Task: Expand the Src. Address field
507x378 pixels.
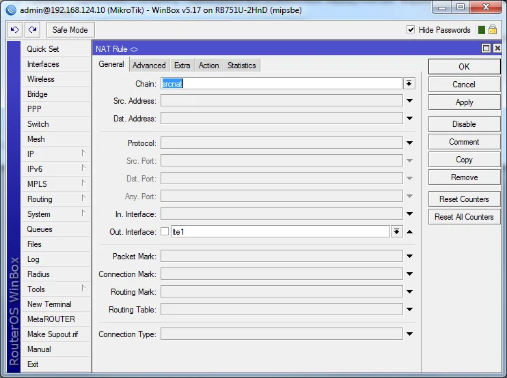Action: coord(409,101)
